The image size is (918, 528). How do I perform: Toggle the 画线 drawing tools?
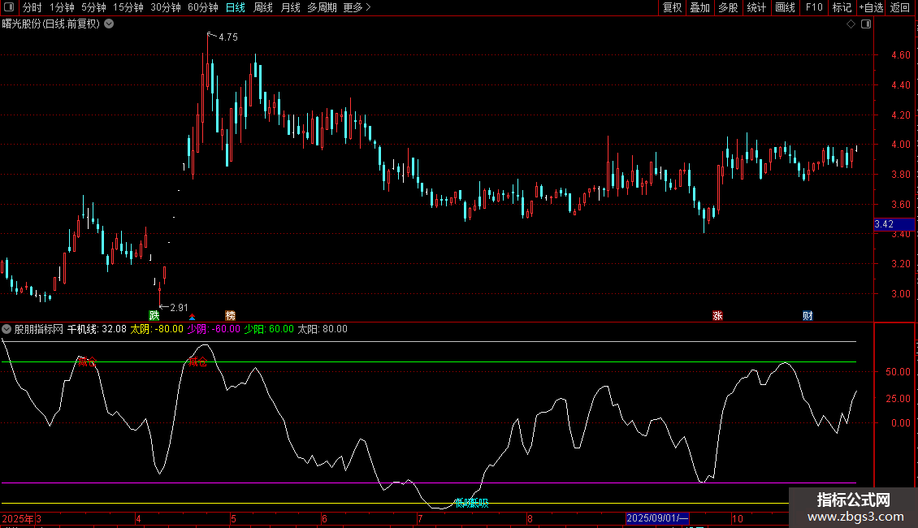click(x=785, y=7)
